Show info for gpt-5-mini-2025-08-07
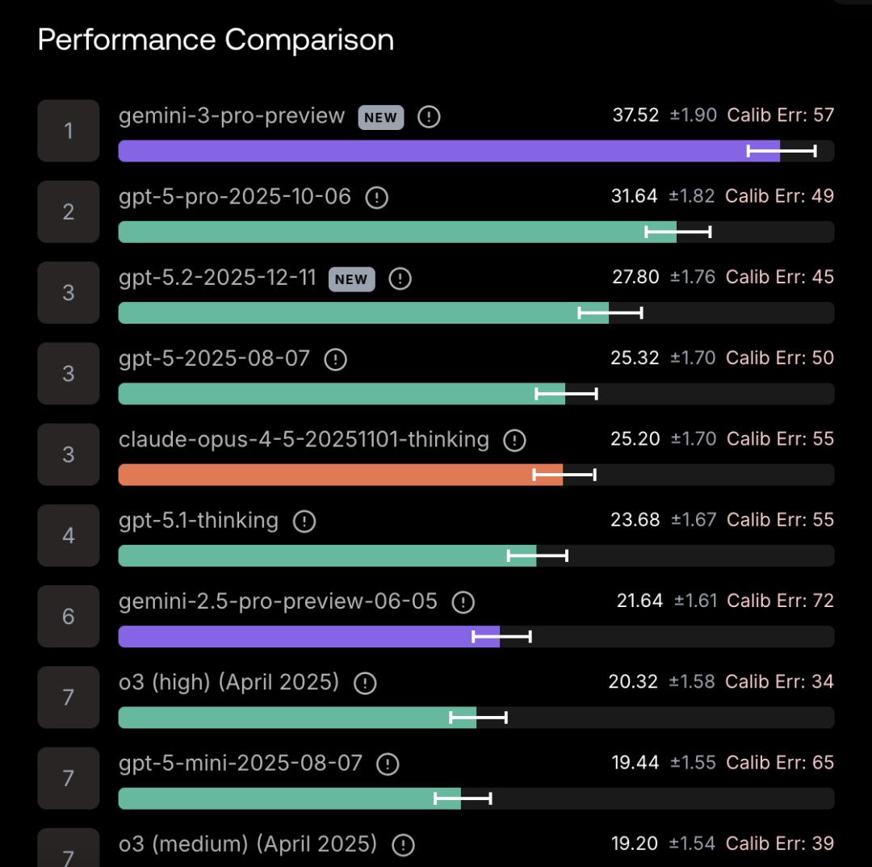The width and height of the screenshot is (872, 867). pos(388,764)
